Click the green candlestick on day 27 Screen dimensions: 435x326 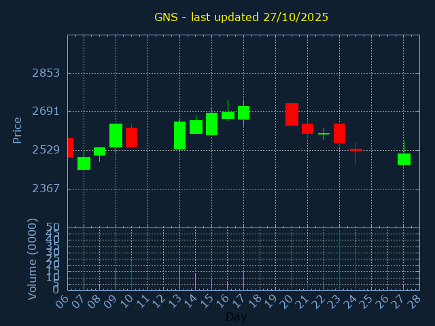coord(404,159)
